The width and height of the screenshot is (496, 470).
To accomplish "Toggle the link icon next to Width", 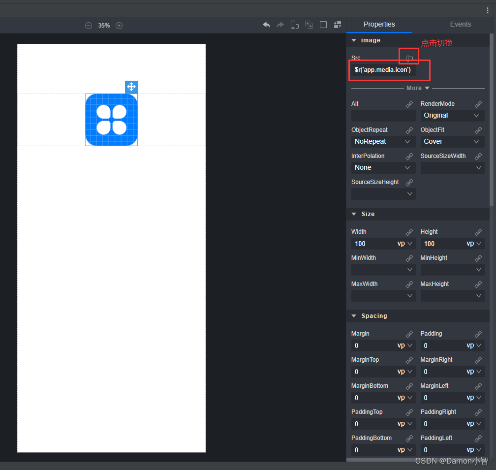I will click(x=409, y=232).
